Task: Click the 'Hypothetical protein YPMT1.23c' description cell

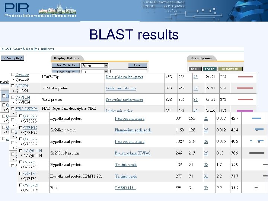Action: [x=76, y=176]
